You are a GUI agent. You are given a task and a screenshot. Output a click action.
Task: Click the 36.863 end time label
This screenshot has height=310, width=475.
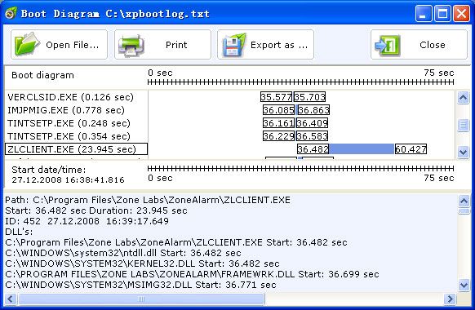313,110
